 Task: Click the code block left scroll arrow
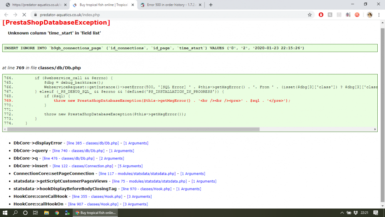point(5,129)
